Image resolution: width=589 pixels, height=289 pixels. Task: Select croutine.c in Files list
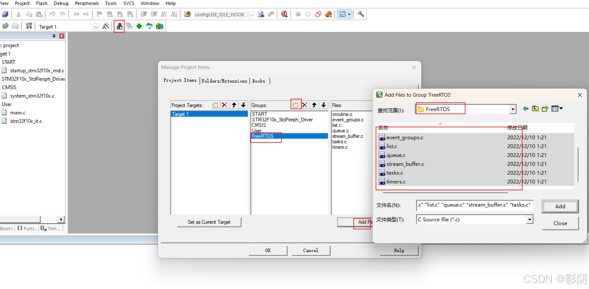pos(342,115)
